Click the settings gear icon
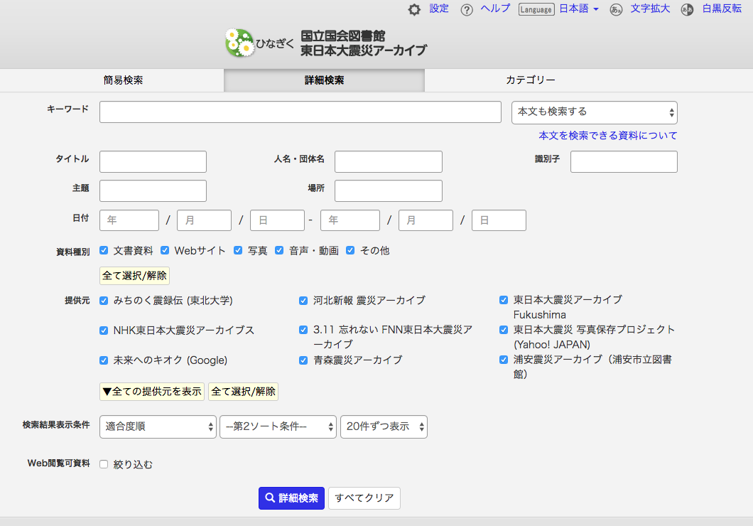 (414, 10)
